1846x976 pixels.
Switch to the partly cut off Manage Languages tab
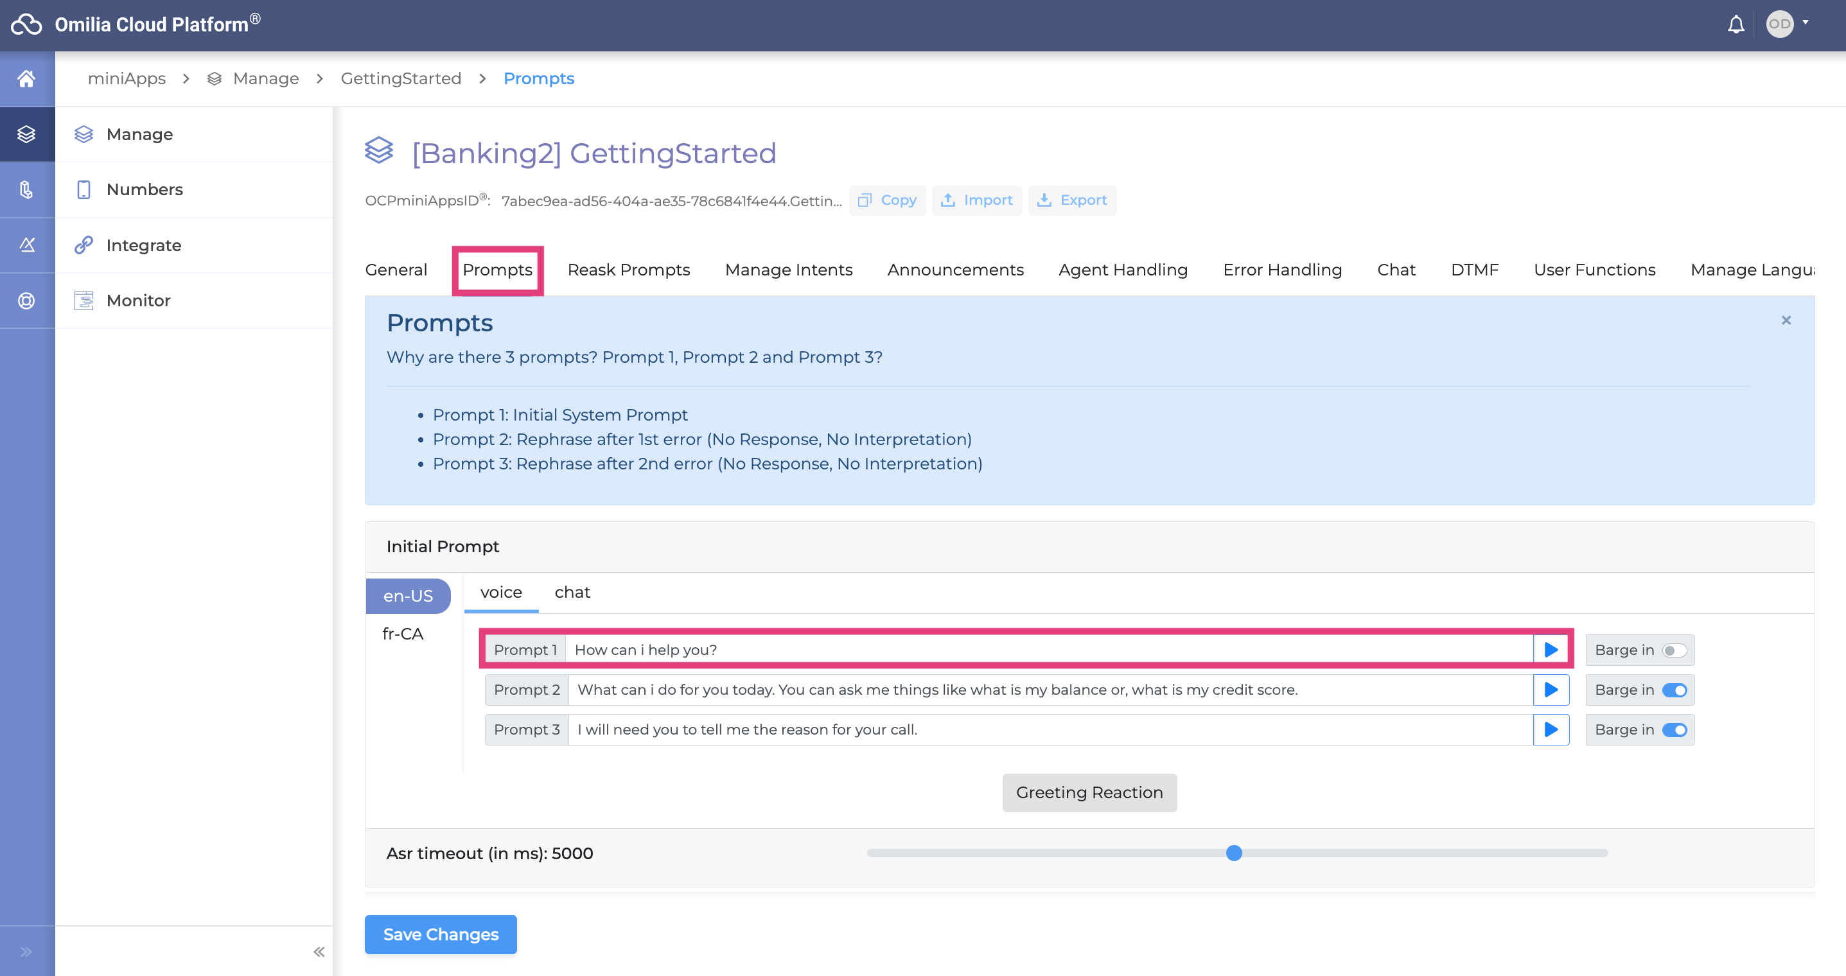click(1752, 270)
